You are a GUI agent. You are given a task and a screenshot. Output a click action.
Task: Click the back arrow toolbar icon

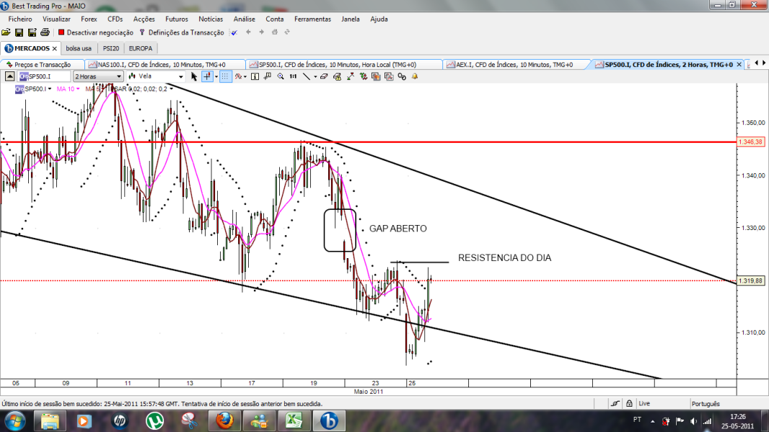248,32
